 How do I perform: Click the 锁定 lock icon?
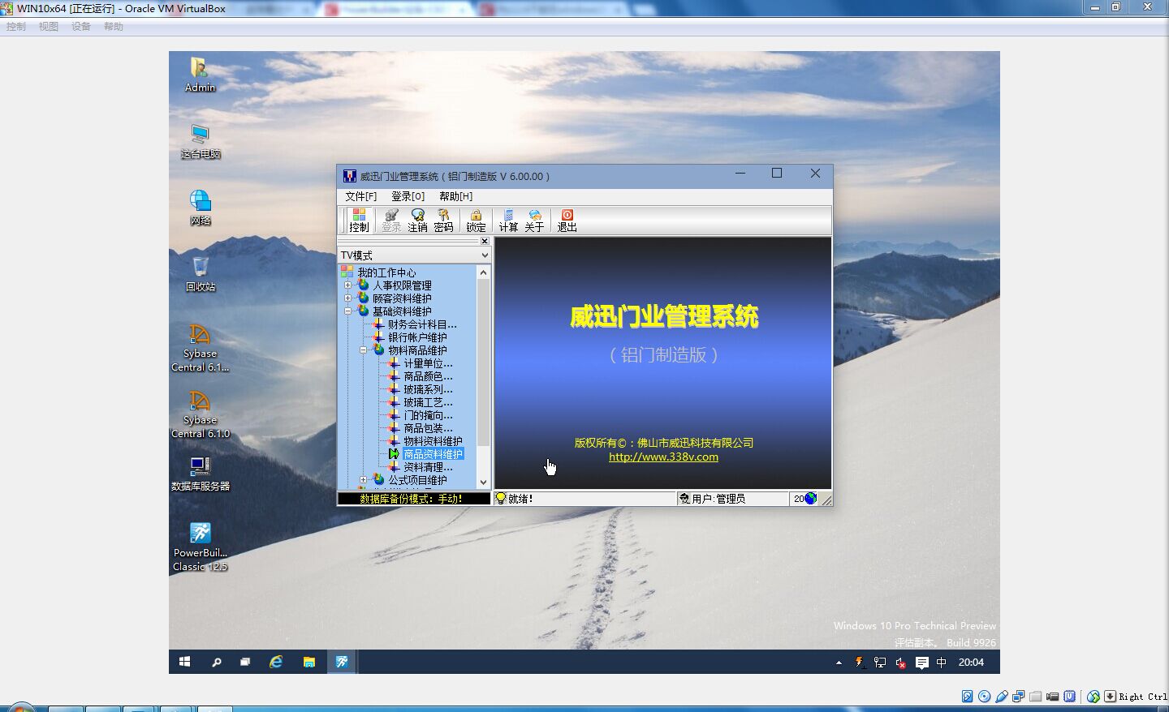point(476,220)
